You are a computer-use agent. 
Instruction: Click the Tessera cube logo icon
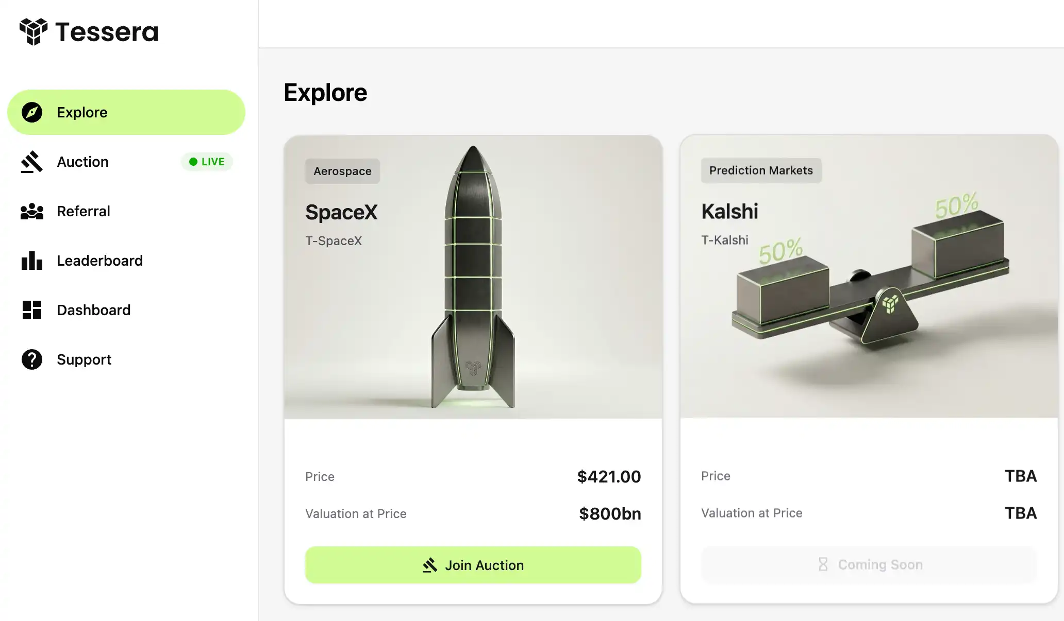click(x=34, y=31)
